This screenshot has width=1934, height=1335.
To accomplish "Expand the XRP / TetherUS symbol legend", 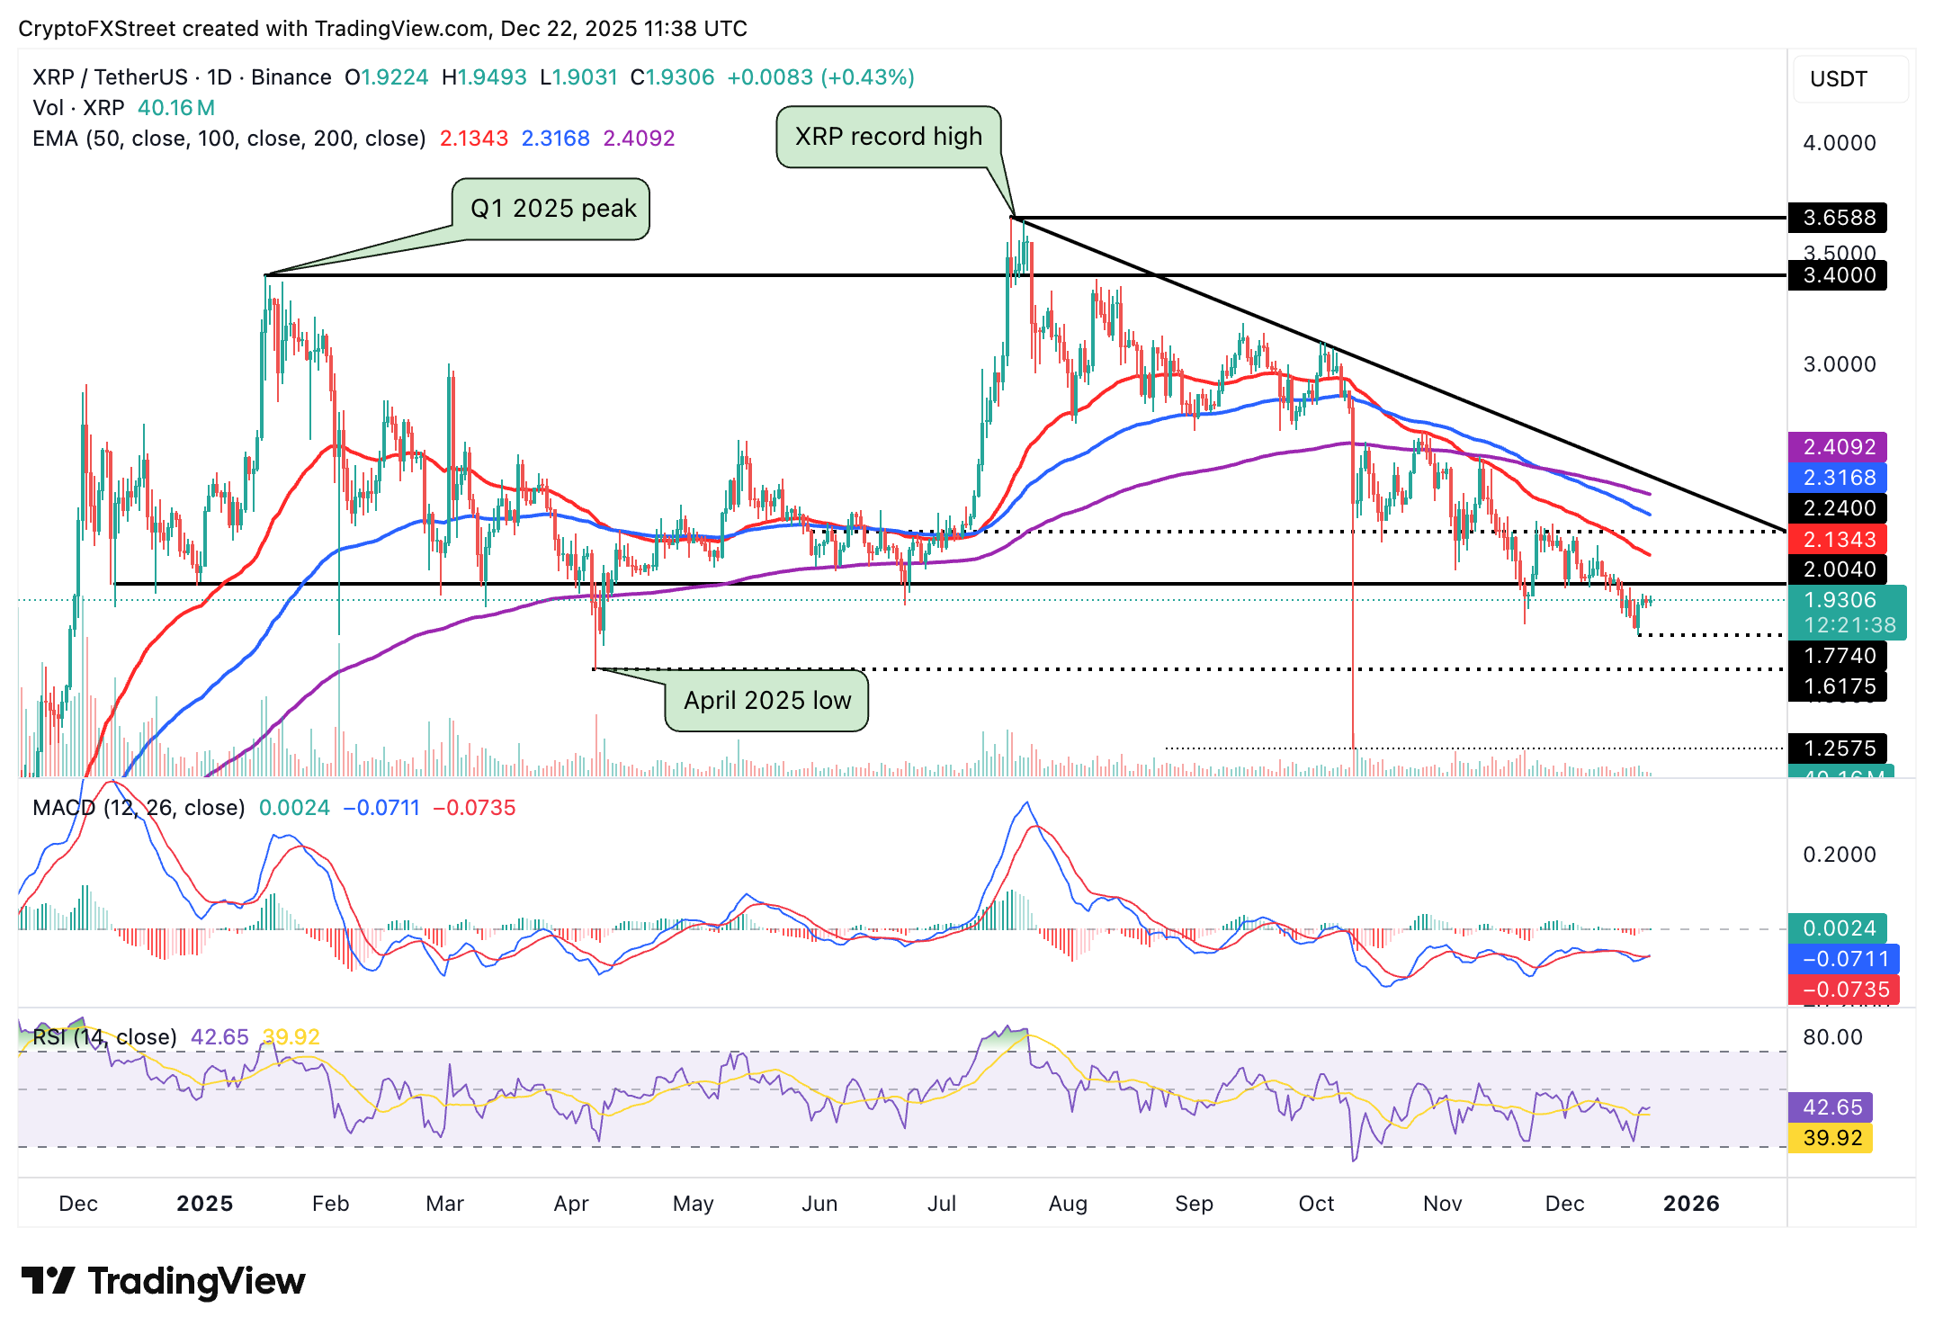I will click(108, 77).
